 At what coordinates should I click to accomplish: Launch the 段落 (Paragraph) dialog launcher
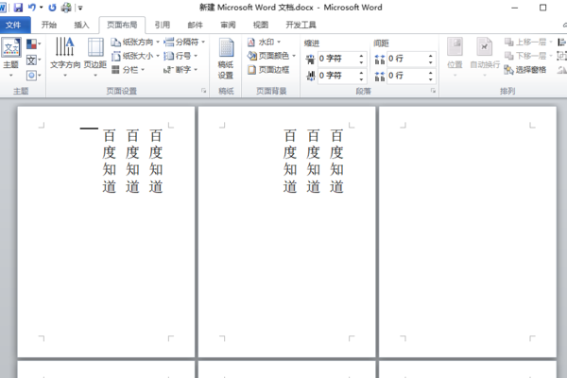point(433,91)
